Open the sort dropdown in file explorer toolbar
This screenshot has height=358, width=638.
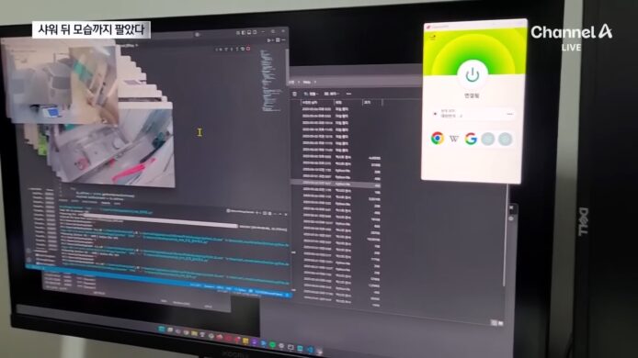311,94
